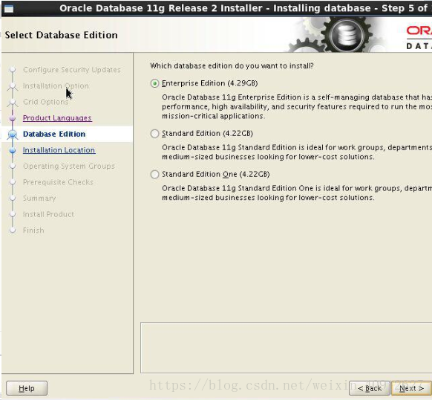
Task: Click the Enterprise Edition description paragraph
Action: point(297,106)
